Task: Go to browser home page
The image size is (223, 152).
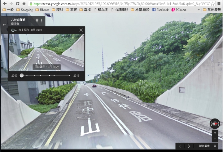Action: tap(24, 4)
